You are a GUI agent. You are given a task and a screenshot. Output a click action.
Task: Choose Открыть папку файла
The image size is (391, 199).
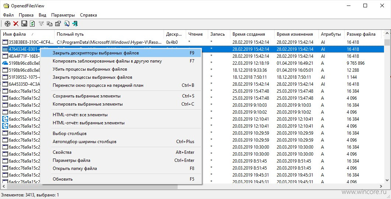(x=121, y=168)
